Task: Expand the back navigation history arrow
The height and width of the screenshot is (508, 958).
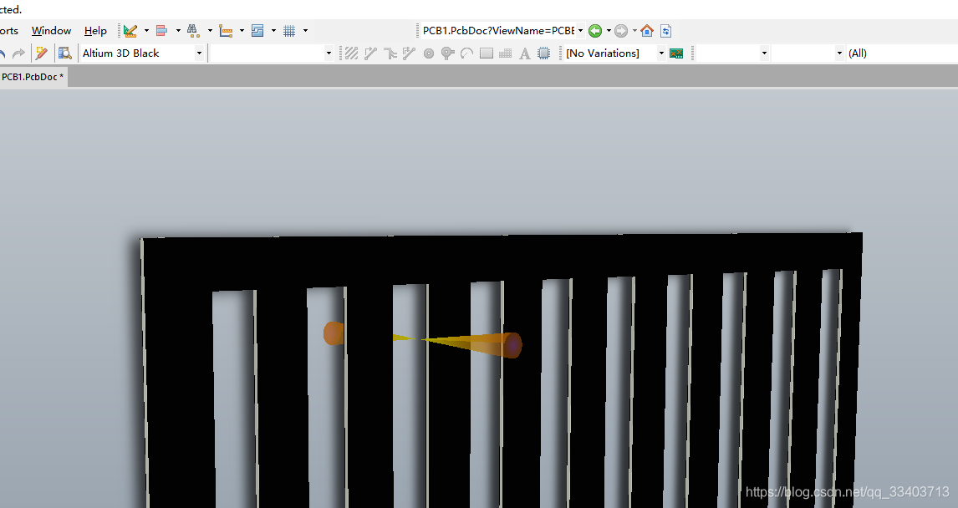Action: (x=609, y=31)
